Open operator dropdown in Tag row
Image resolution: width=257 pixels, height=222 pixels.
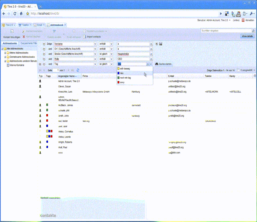click(112, 64)
